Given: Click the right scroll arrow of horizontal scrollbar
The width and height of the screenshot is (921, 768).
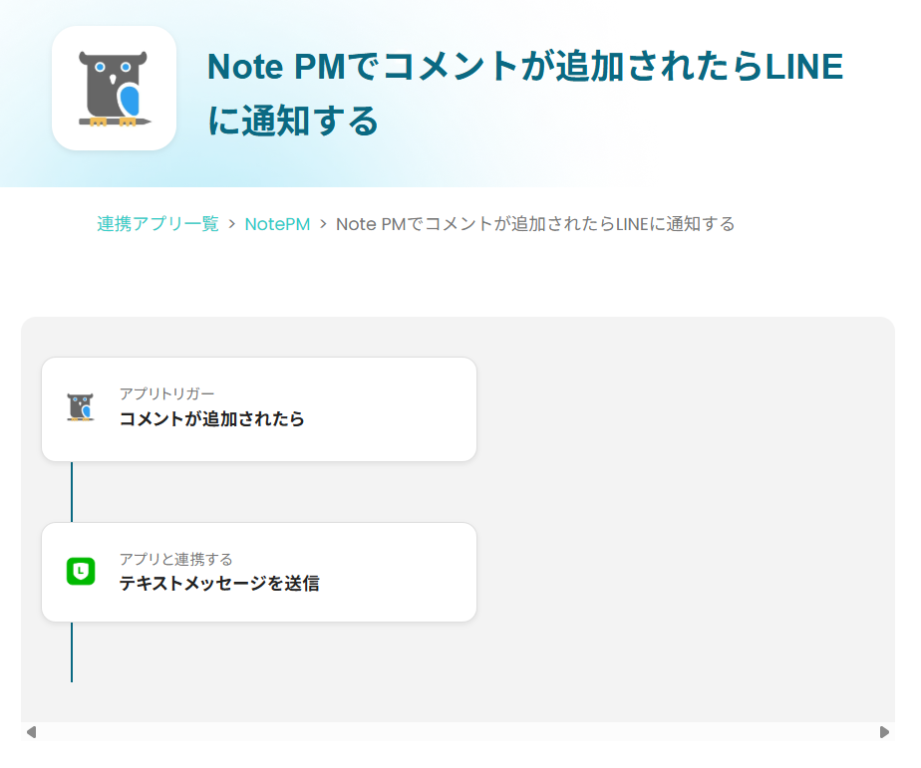Looking at the screenshot, I should (x=884, y=732).
